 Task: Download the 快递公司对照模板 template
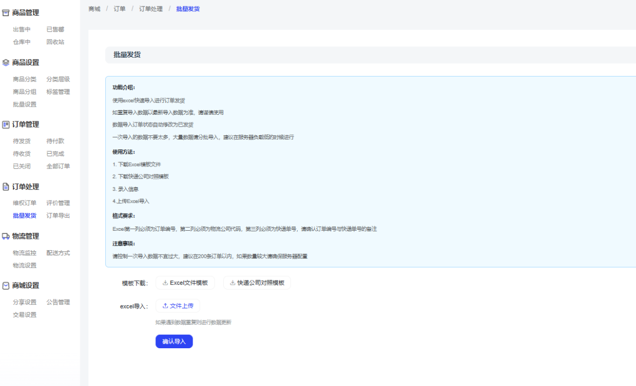click(x=257, y=283)
